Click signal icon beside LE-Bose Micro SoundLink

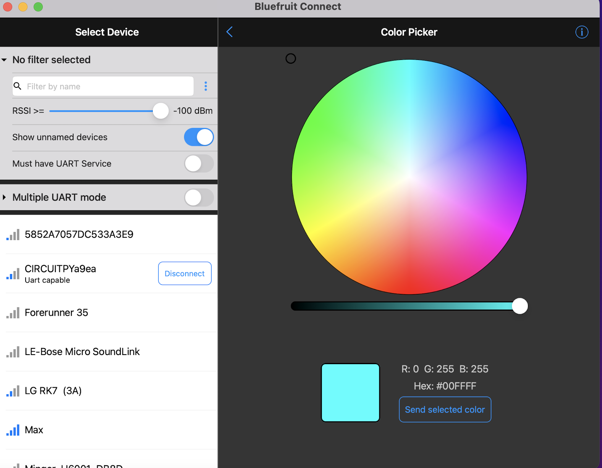pyautogui.click(x=13, y=352)
